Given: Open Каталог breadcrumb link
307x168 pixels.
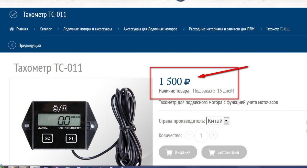Looking at the screenshot, I should 46,29.
